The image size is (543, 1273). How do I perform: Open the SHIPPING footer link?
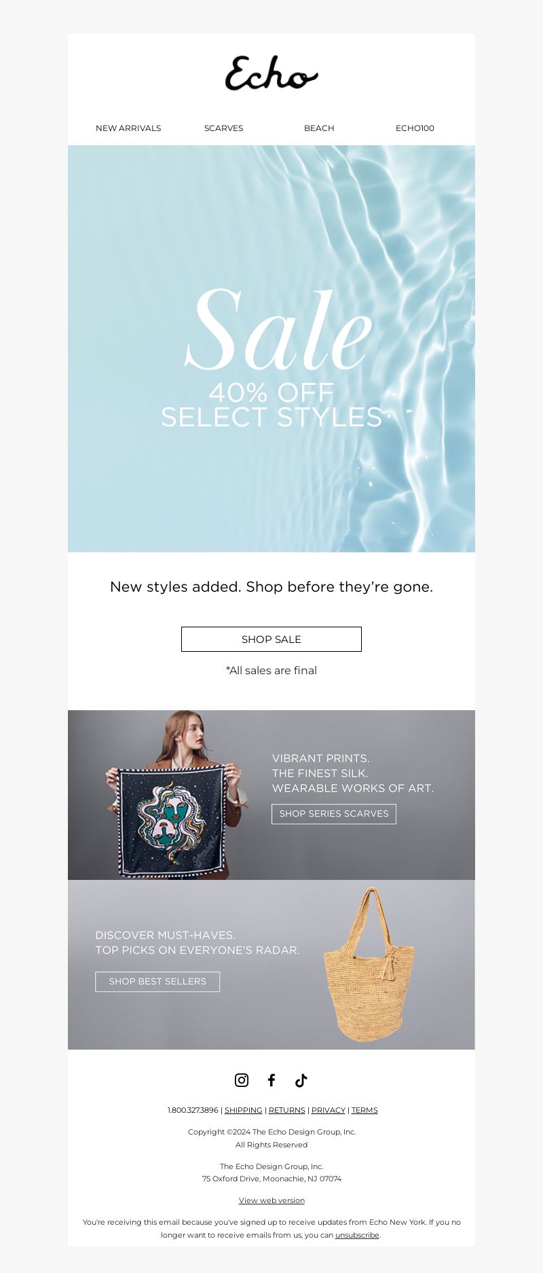[x=243, y=1110]
